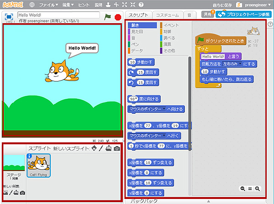The image size is (274, 204).
Task: Take backdrop photo with camera icon
Action: (x=22, y=193)
